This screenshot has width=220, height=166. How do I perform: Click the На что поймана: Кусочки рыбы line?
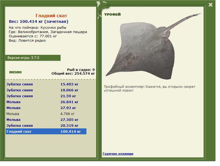pos(37,27)
